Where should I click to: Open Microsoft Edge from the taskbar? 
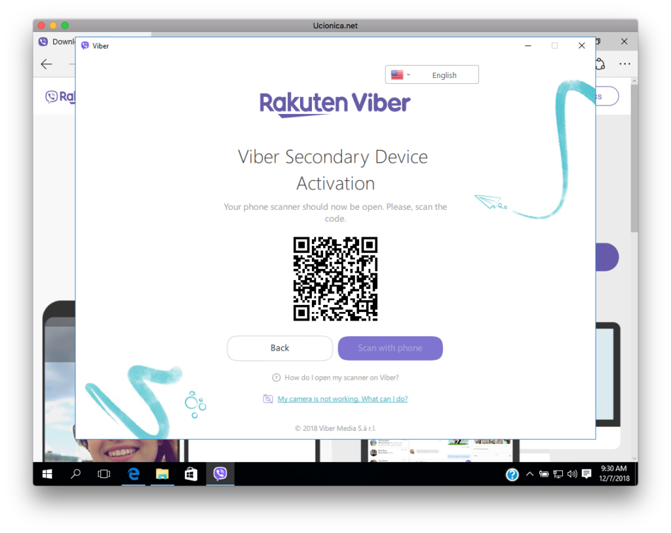click(134, 474)
